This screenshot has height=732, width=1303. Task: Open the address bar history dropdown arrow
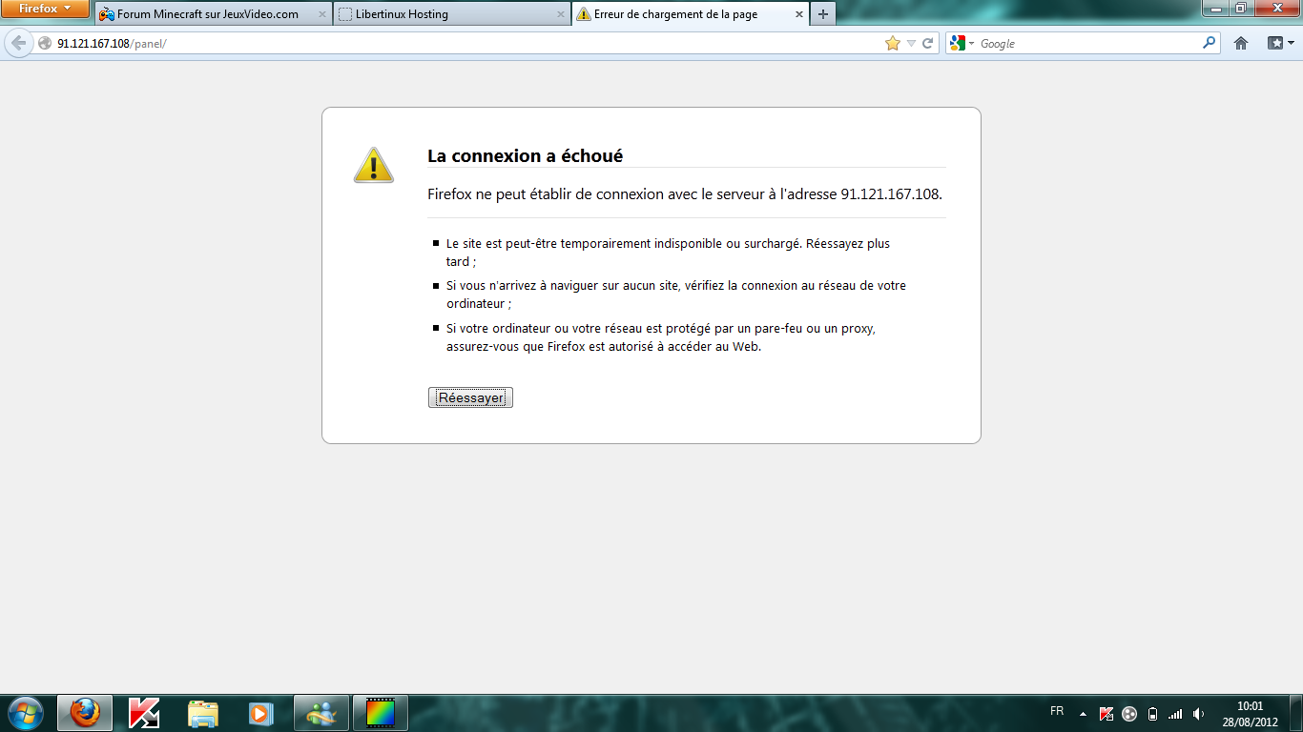911,43
